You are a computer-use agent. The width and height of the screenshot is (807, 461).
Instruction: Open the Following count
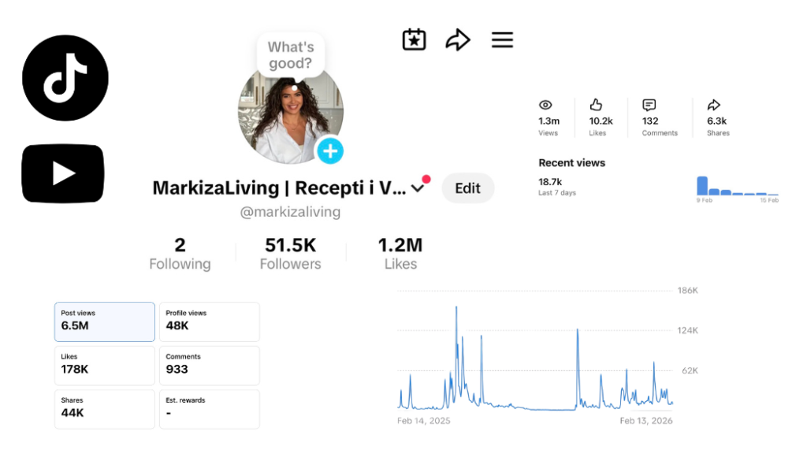click(x=180, y=254)
